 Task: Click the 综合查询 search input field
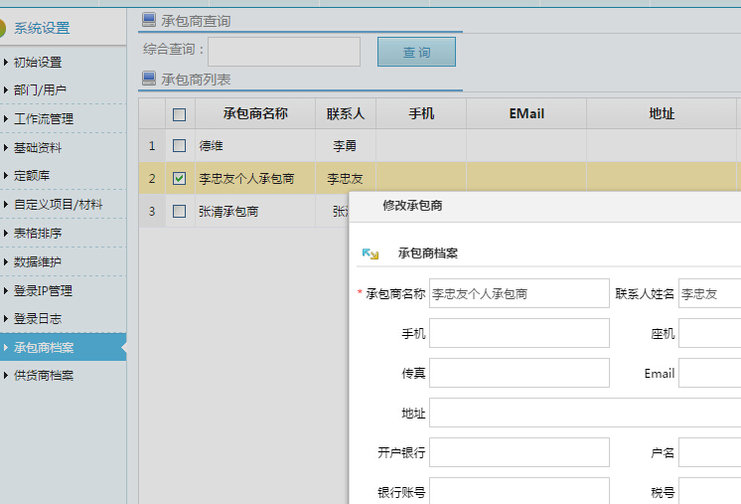[x=283, y=52]
